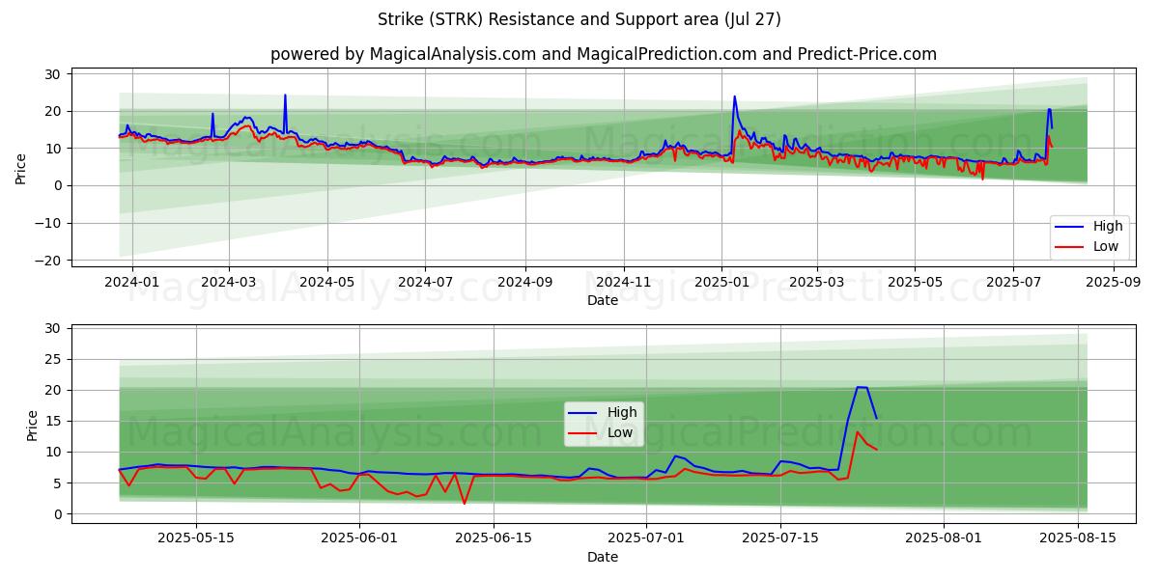Click the '2025-06-01' tick label on the bottom chart
The image size is (1159, 579).
coord(360,538)
